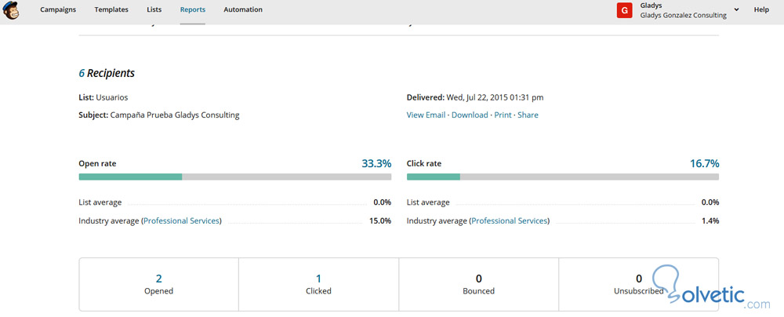Share the campaign report
Screen dimensions: 784x317
pos(528,115)
